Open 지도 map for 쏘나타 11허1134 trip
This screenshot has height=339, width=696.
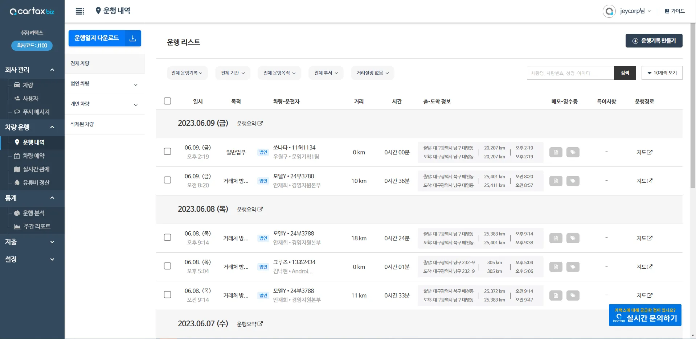click(644, 152)
